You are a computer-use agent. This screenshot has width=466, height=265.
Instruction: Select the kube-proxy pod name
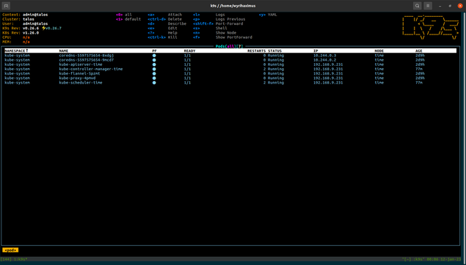77,78
